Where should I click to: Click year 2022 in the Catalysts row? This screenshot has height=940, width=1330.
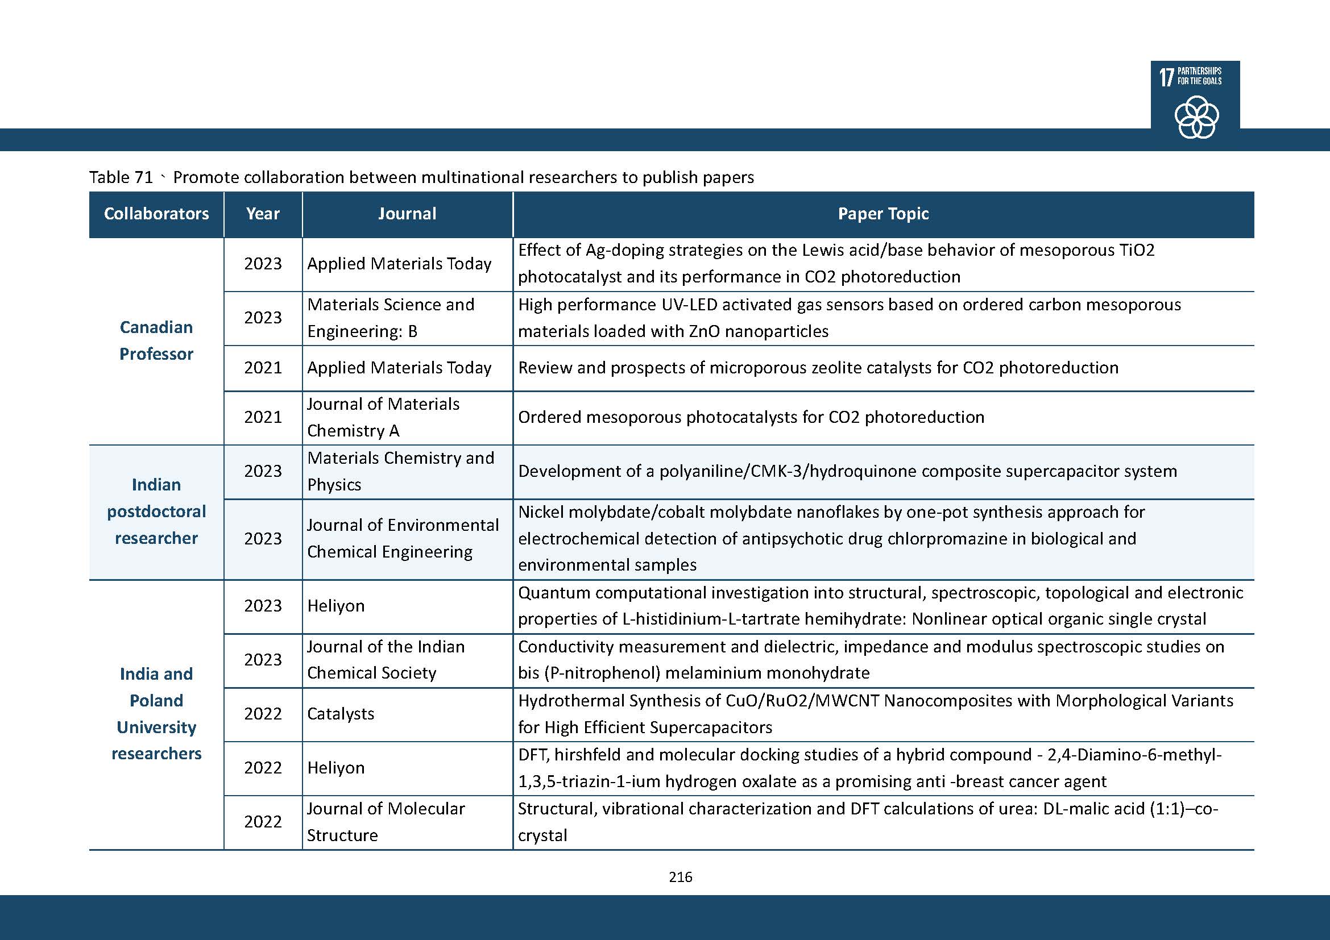pyautogui.click(x=263, y=714)
